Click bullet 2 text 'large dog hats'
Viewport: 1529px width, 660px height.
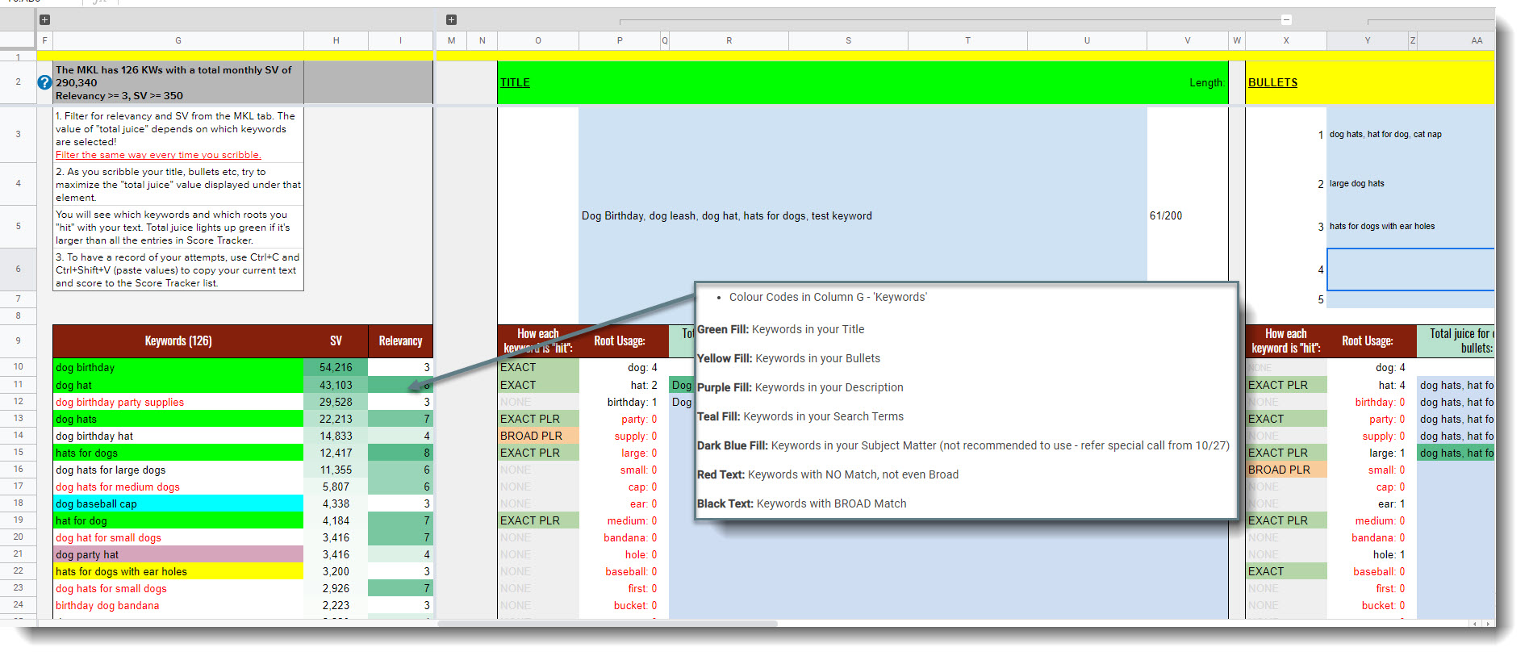click(x=1356, y=183)
